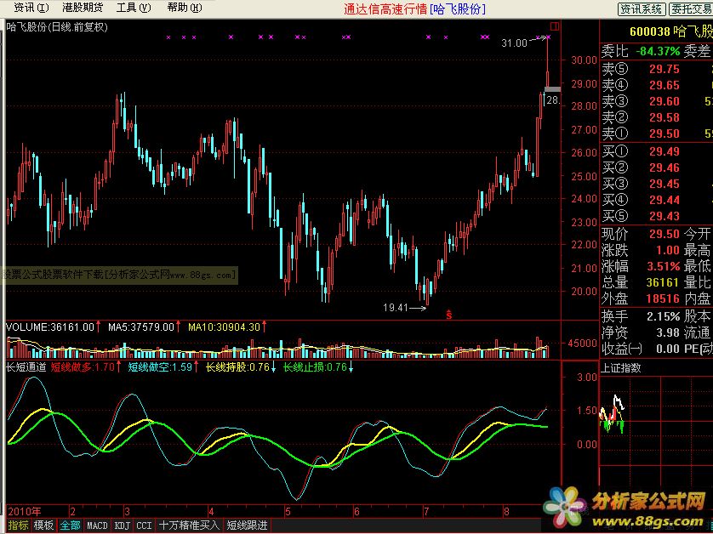Image resolution: width=713 pixels, height=534 pixels.
Task: Click the 45000 volume axis label
Action: tap(583, 344)
